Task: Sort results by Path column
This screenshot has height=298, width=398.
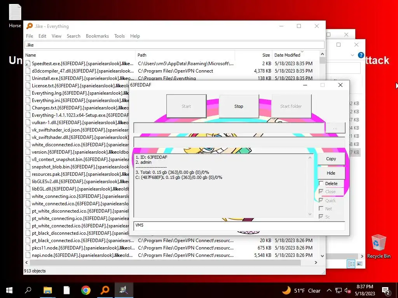Action: [185, 55]
